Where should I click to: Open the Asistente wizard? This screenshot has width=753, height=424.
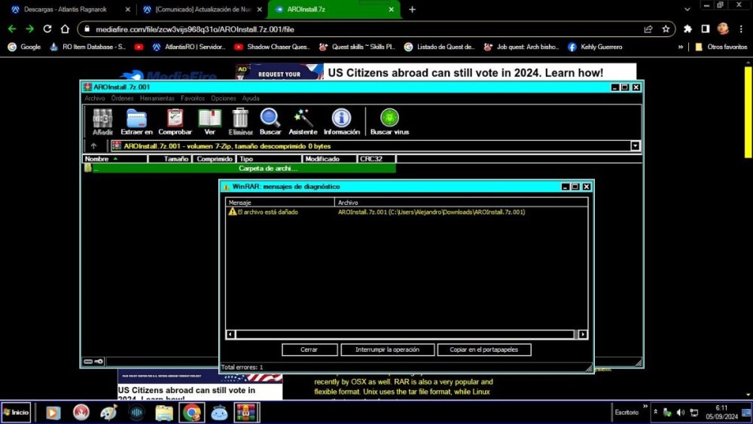pos(303,121)
